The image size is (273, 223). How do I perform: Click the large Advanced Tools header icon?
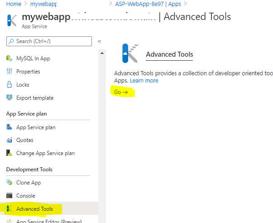[x=129, y=53]
